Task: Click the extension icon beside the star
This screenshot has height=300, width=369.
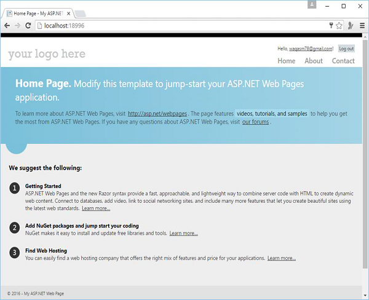Action: pos(350,25)
